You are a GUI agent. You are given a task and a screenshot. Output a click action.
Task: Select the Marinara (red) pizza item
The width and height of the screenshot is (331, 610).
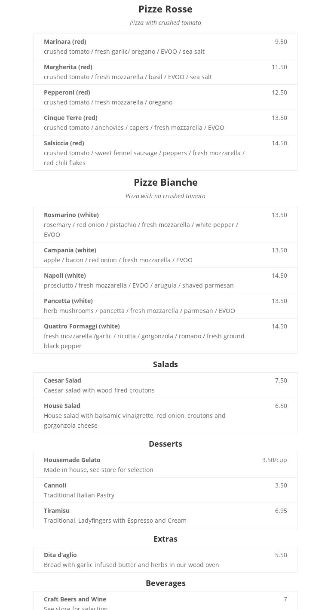[65, 42]
